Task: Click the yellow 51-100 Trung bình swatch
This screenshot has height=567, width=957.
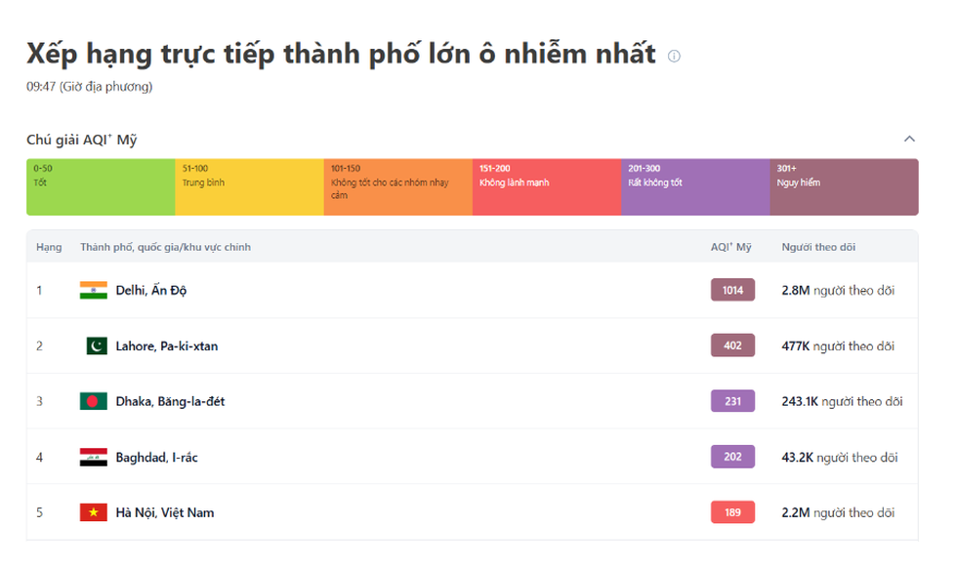Action: 249,186
